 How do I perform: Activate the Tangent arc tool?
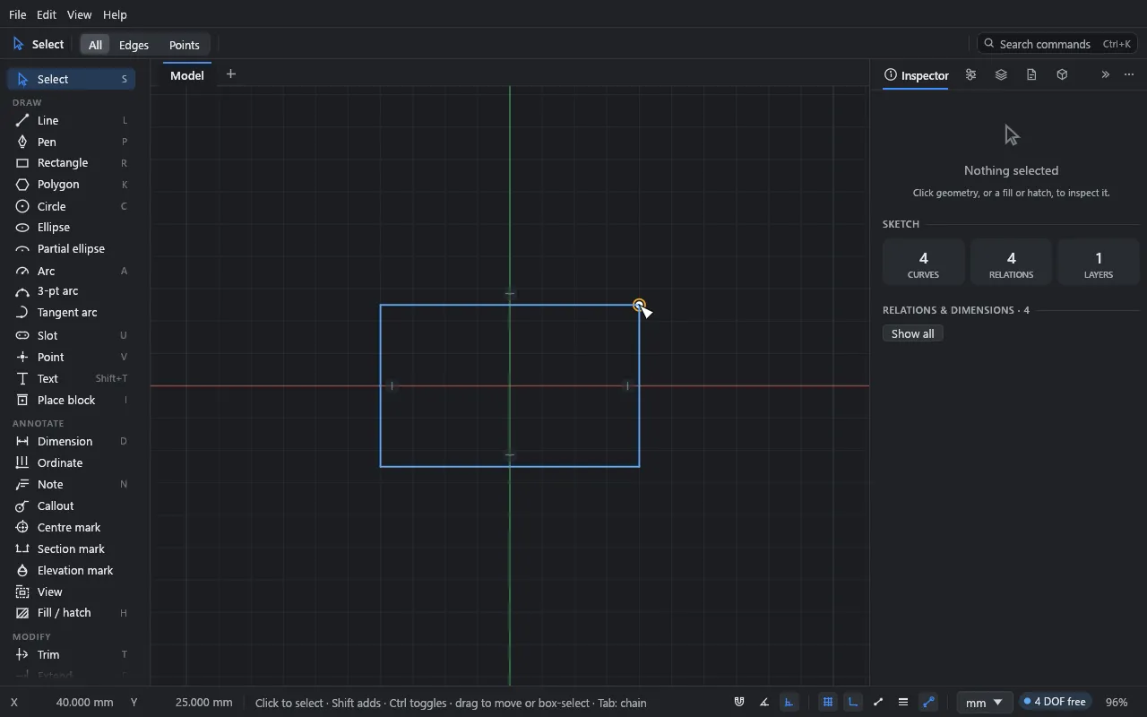pyautogui.click(x=72, y=313)
